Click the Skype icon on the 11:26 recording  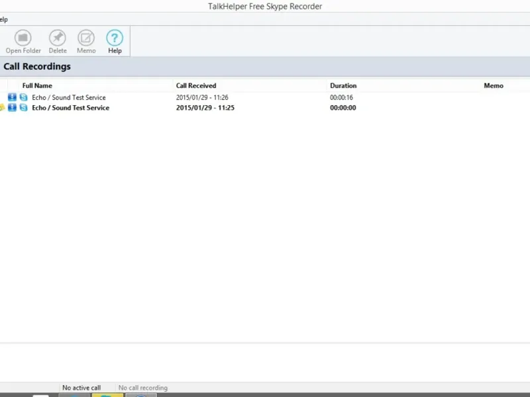24,97
